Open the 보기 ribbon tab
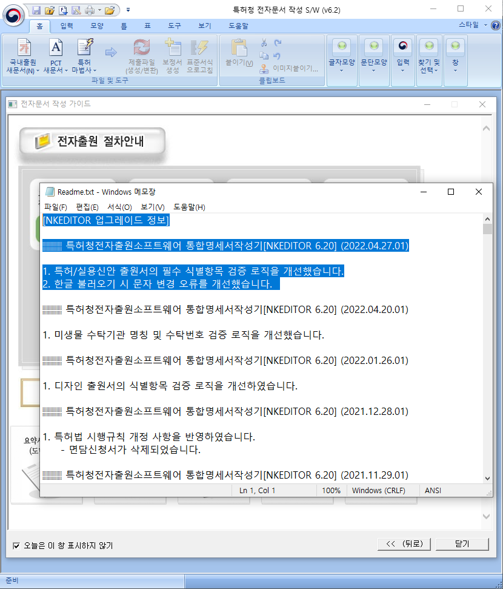Image resolution: width=503 pixels, height=589 pixels. coord(205,26)
